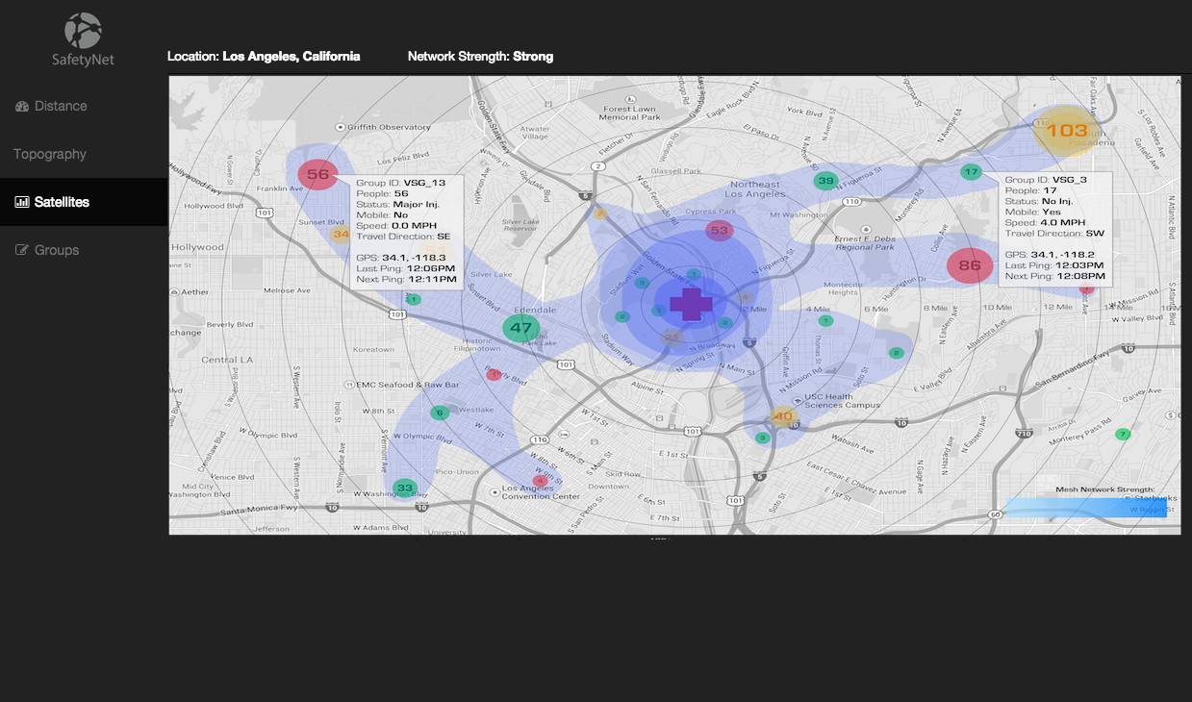Select red marker 4 near Convention Center

click(541, 480)
